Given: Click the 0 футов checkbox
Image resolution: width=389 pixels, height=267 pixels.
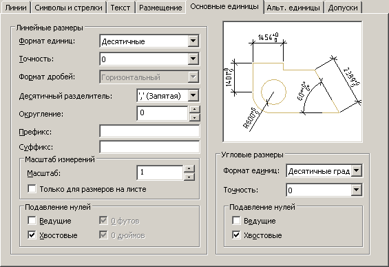Looking at the screenshot, I should (103, 221).
